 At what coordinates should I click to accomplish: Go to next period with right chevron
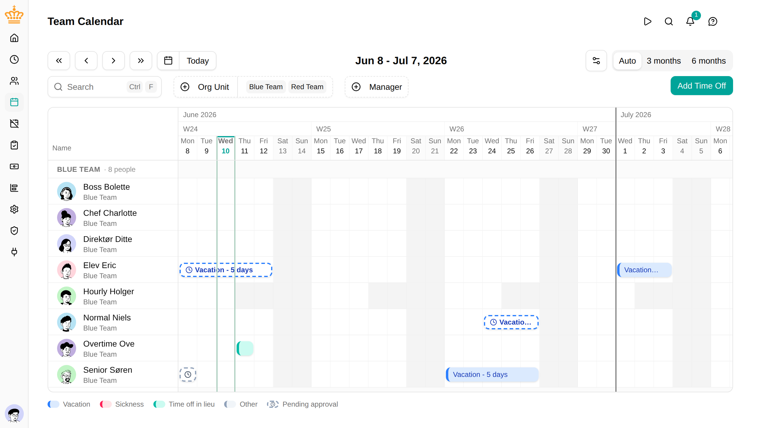[114, 61]
